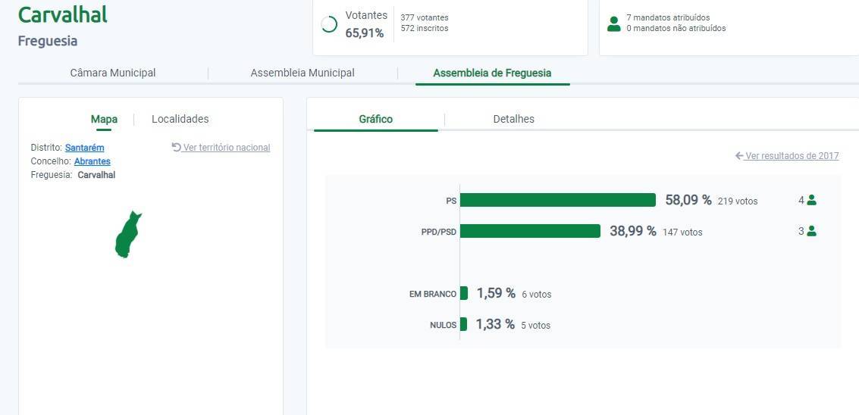Select the Mapa tab
The image size is (859, 415).
pos(104,119)
